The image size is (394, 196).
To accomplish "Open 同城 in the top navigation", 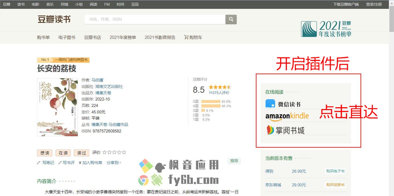I will coord(64,4).
